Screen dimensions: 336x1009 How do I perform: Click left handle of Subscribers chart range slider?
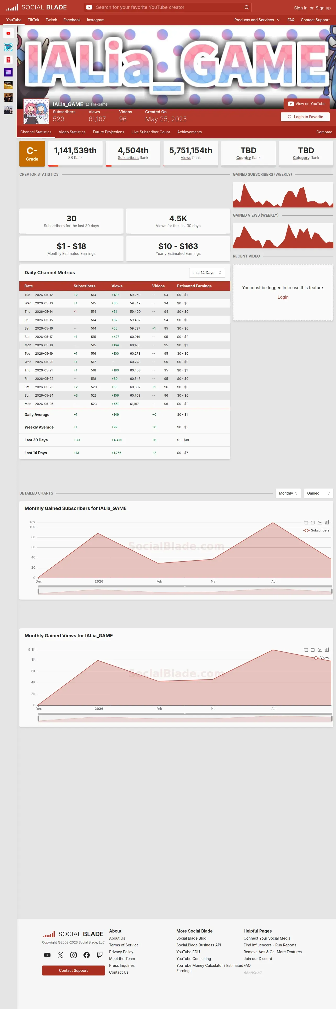pyautogui.click(x=38, y=591)
